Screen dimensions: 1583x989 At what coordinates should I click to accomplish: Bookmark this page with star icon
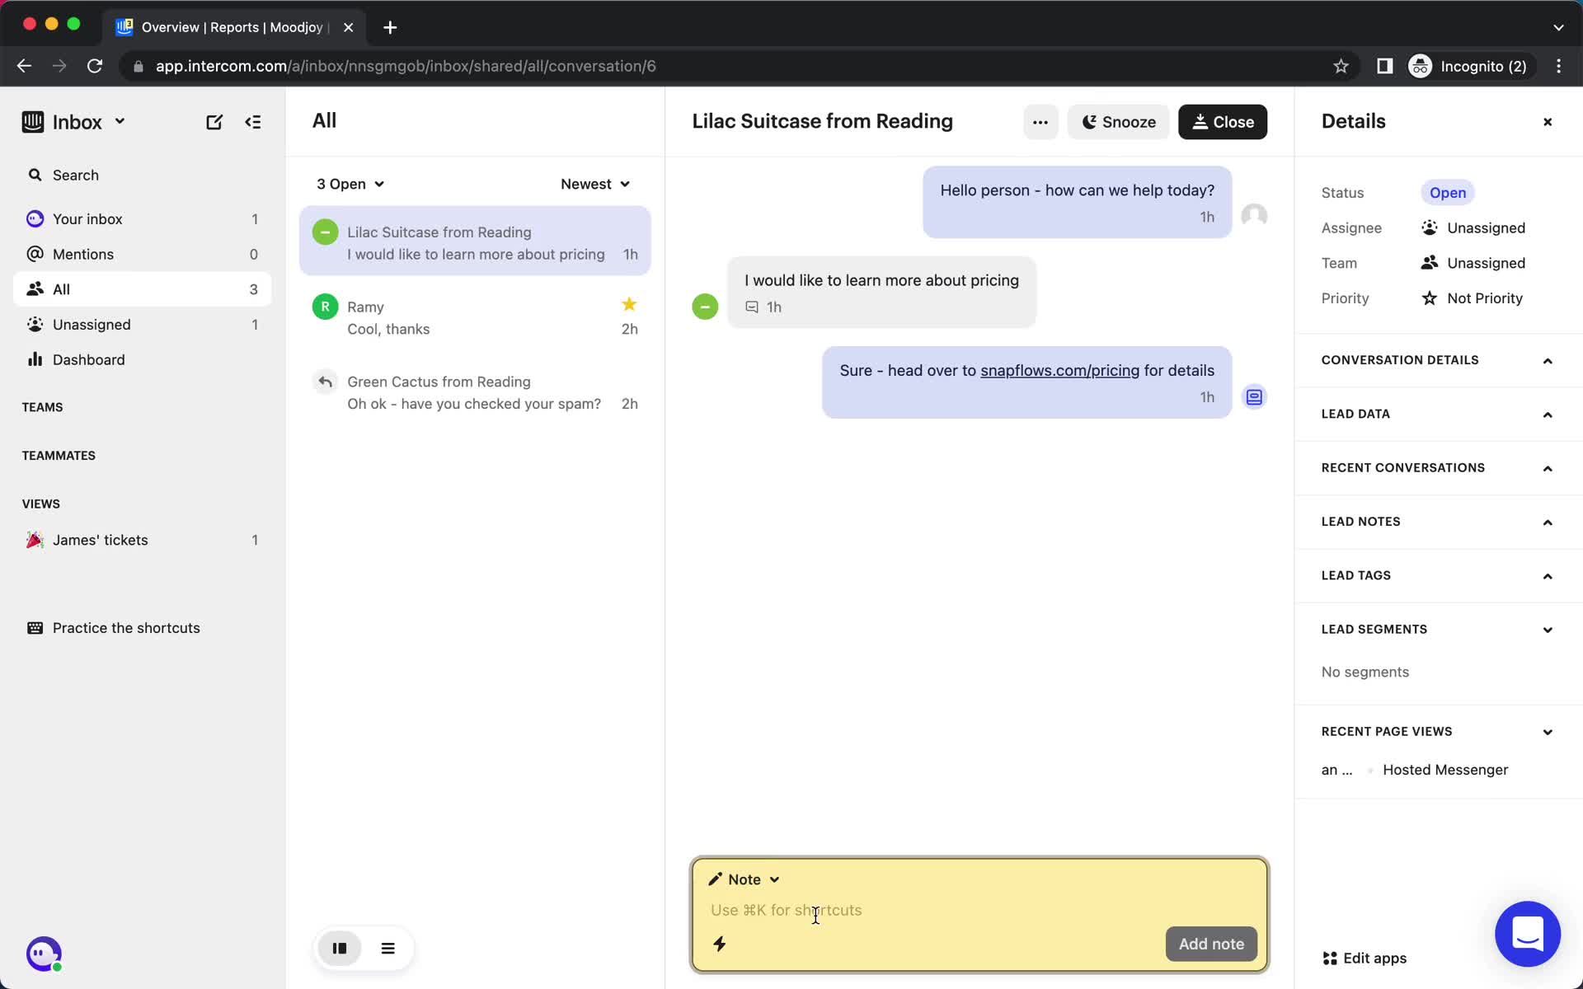1341,66
